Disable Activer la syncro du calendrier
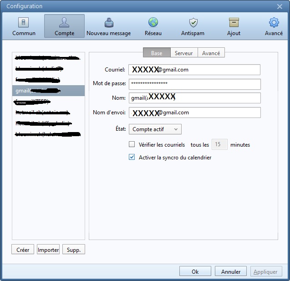290x281 pixels. [x=132, y=158]
